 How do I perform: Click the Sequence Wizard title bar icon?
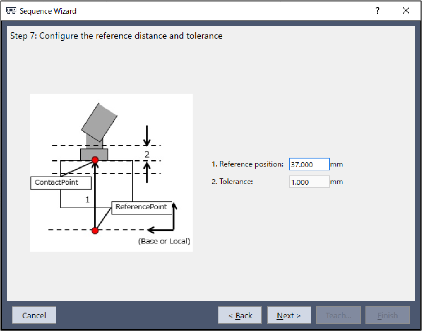tap(11, 11)
